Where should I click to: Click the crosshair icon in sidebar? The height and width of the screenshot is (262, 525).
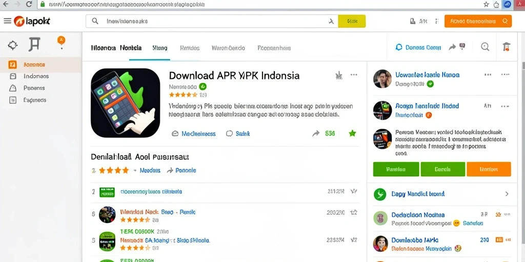13,45
